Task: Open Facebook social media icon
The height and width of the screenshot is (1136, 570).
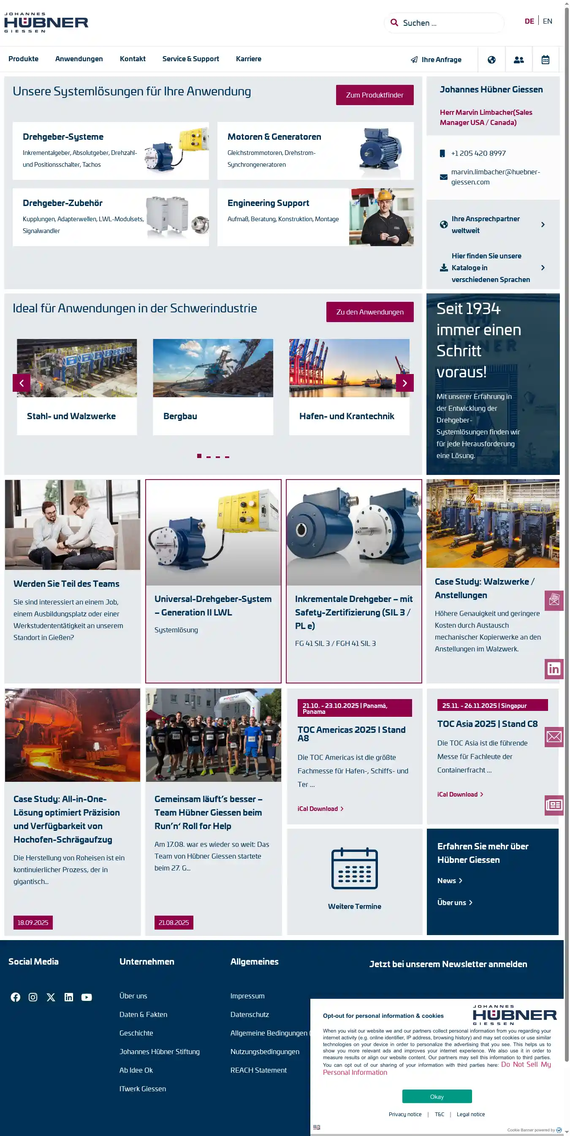Action: click(16, 997)
